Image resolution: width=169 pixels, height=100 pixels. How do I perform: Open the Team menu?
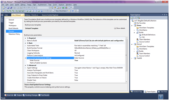pyautogui.click(x=29, y=5)
